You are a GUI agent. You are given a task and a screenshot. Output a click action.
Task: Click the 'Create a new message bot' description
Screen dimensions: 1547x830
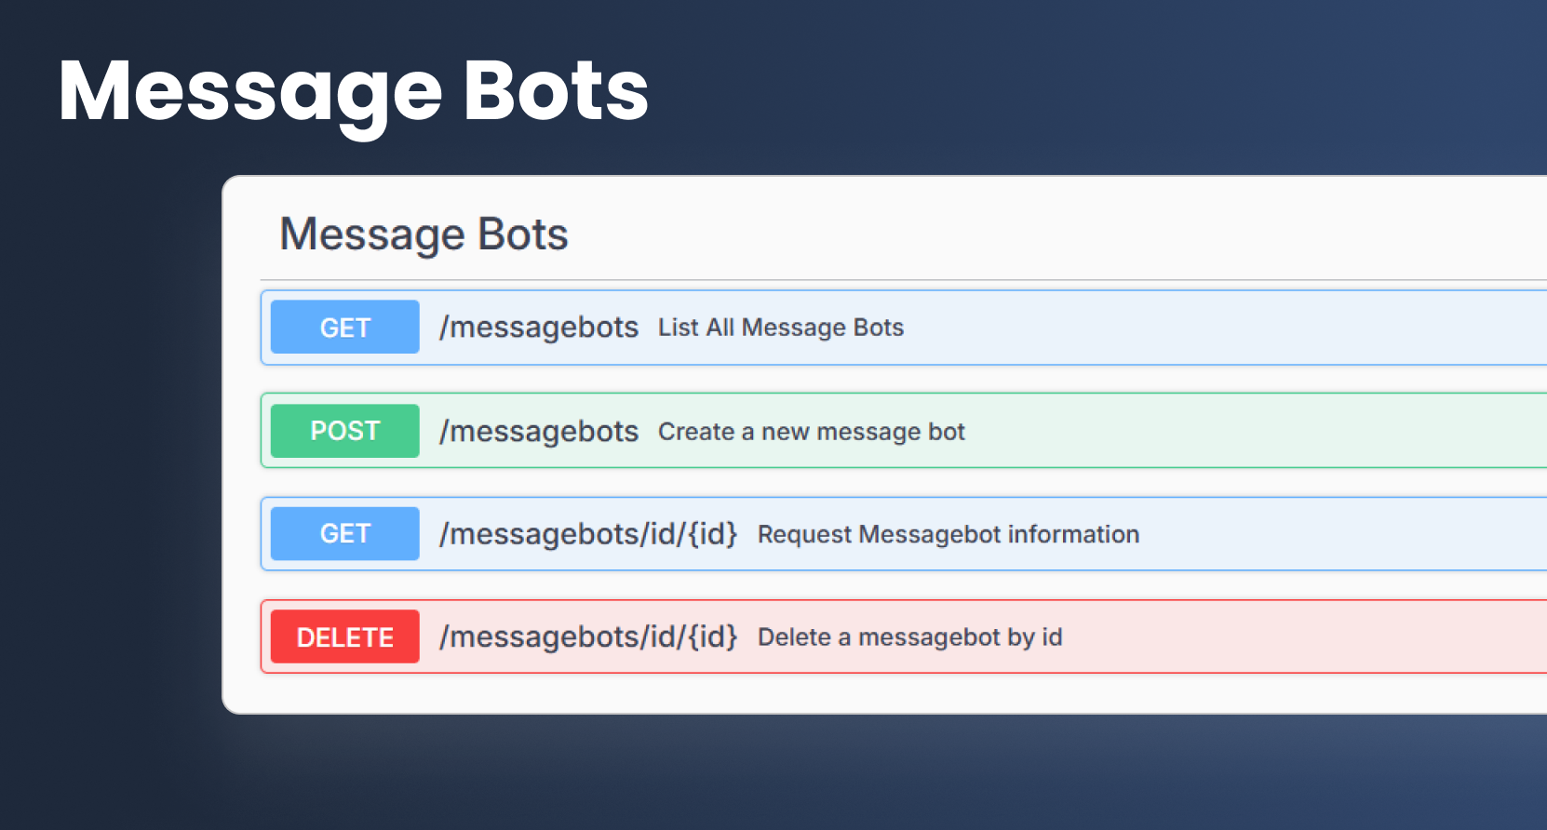pos(812,432)
